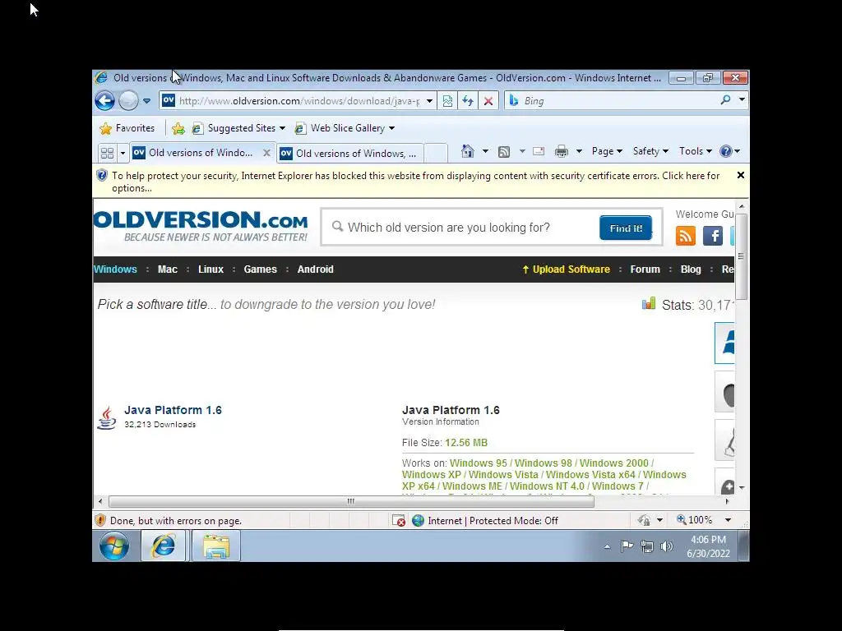Image resolution: width=842 pixels, height=631 pixels.
Task: Select Mac in site navigation
Action: click(168, 269)
